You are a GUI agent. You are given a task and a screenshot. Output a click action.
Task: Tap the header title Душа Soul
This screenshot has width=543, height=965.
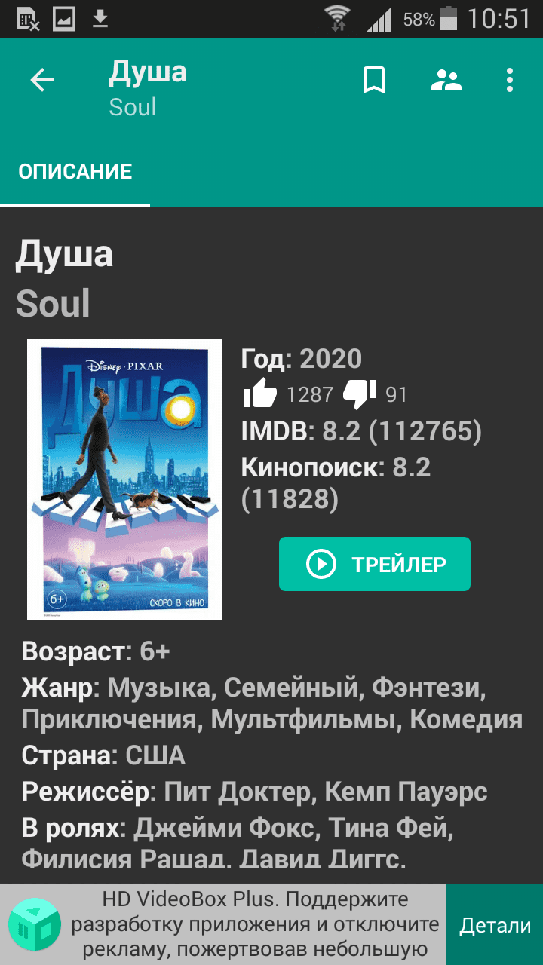click(148, 89)
